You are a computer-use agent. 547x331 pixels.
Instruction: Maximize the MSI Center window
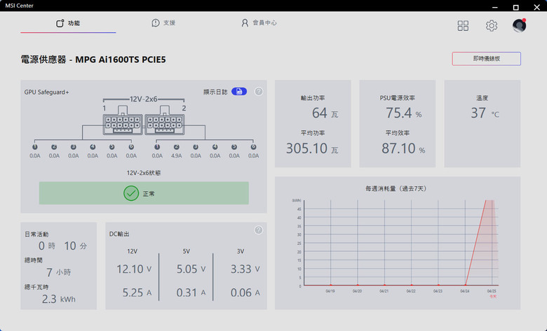point(515,7)
